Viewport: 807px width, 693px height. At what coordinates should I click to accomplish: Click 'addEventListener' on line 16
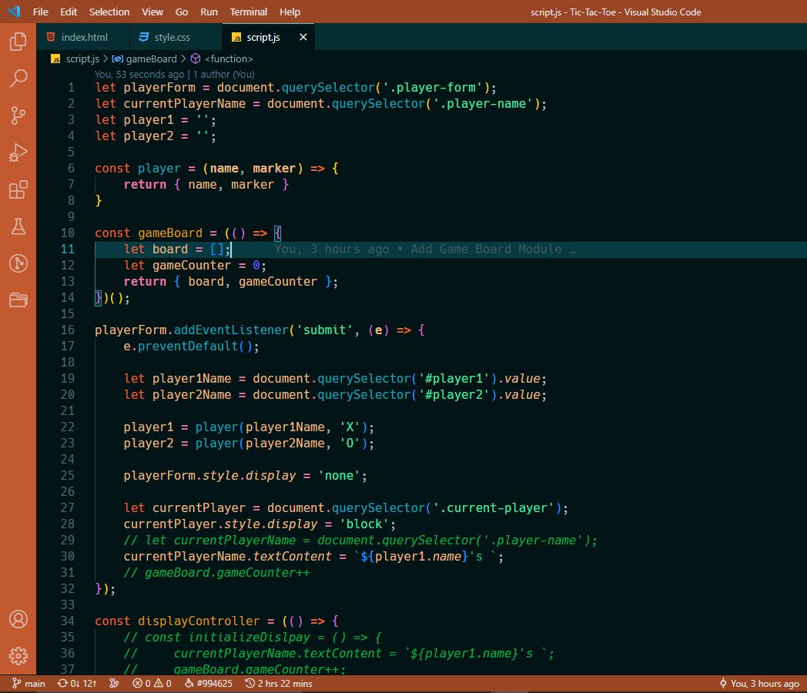tap(231, 330)
